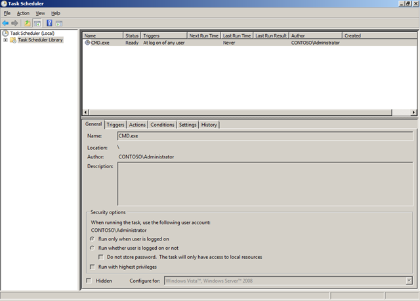Click the Up One Level folder icon
Screen dimensions: 420x301
(28, 23)
